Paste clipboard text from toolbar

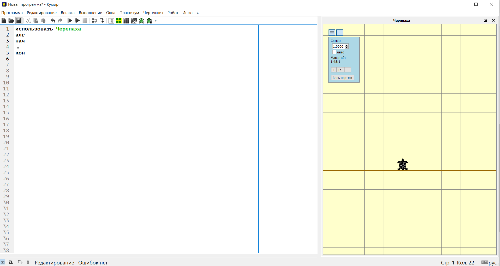(43, 21)
